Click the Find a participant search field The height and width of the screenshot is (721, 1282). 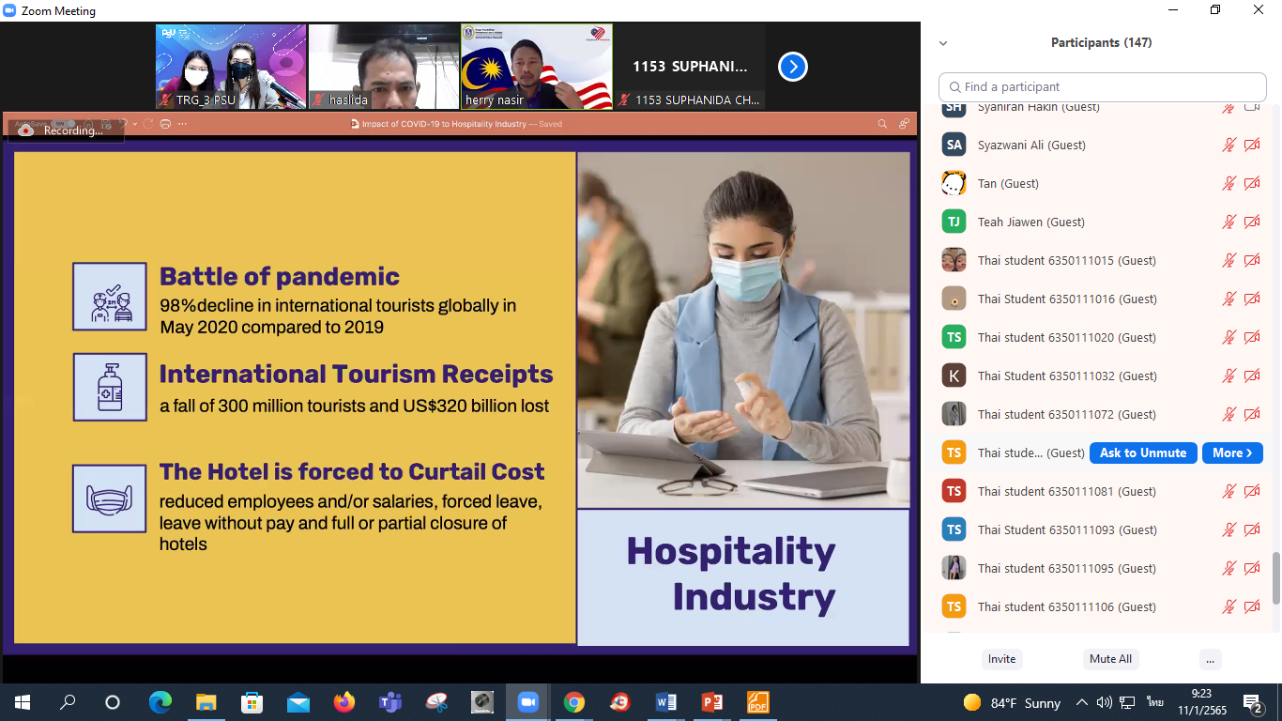click(1103, 86)
